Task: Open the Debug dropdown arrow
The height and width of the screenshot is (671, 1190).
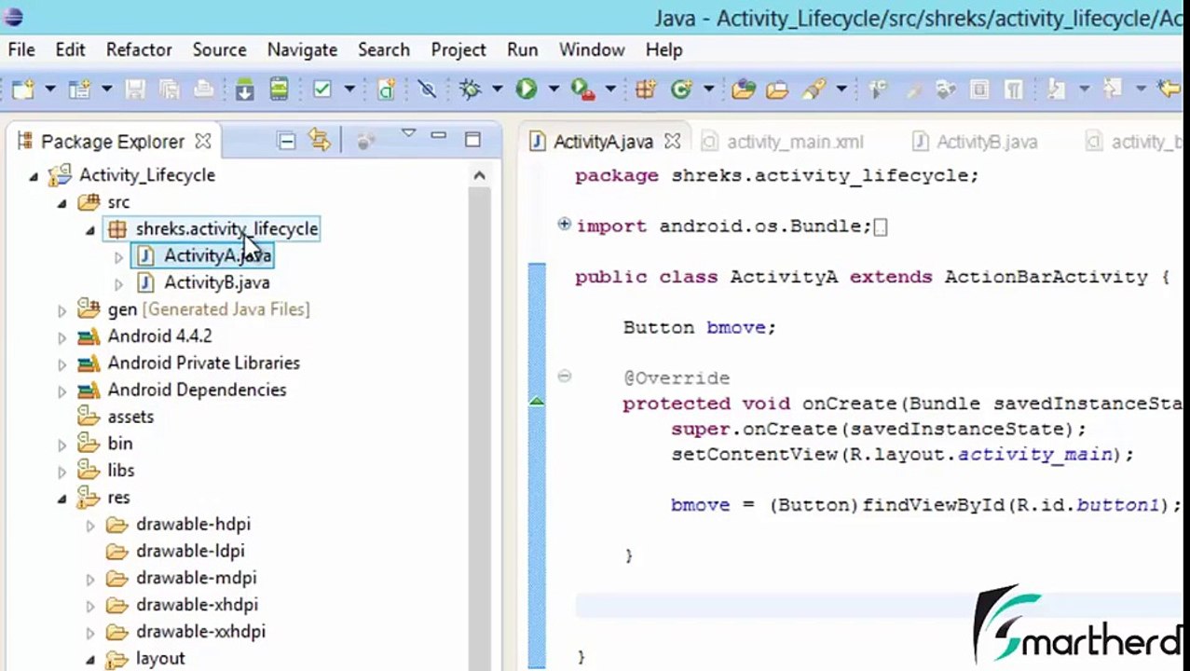Action: (x=497, y=89)
